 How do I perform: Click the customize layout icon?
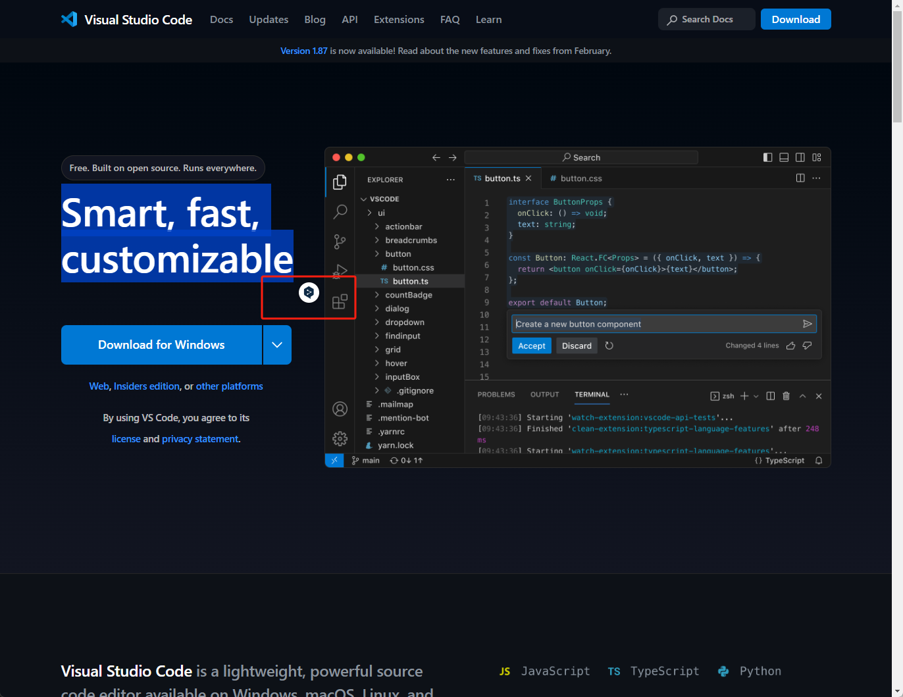pyautogui.click(x=817, y=157)
